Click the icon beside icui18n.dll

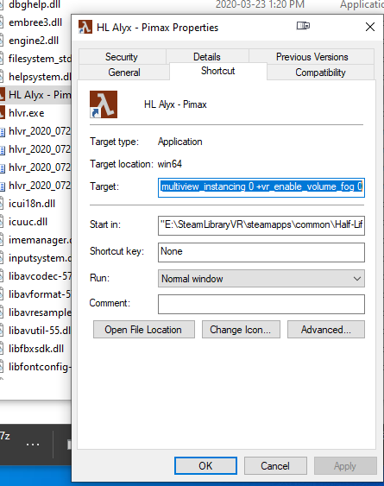(x=2, y=204)
